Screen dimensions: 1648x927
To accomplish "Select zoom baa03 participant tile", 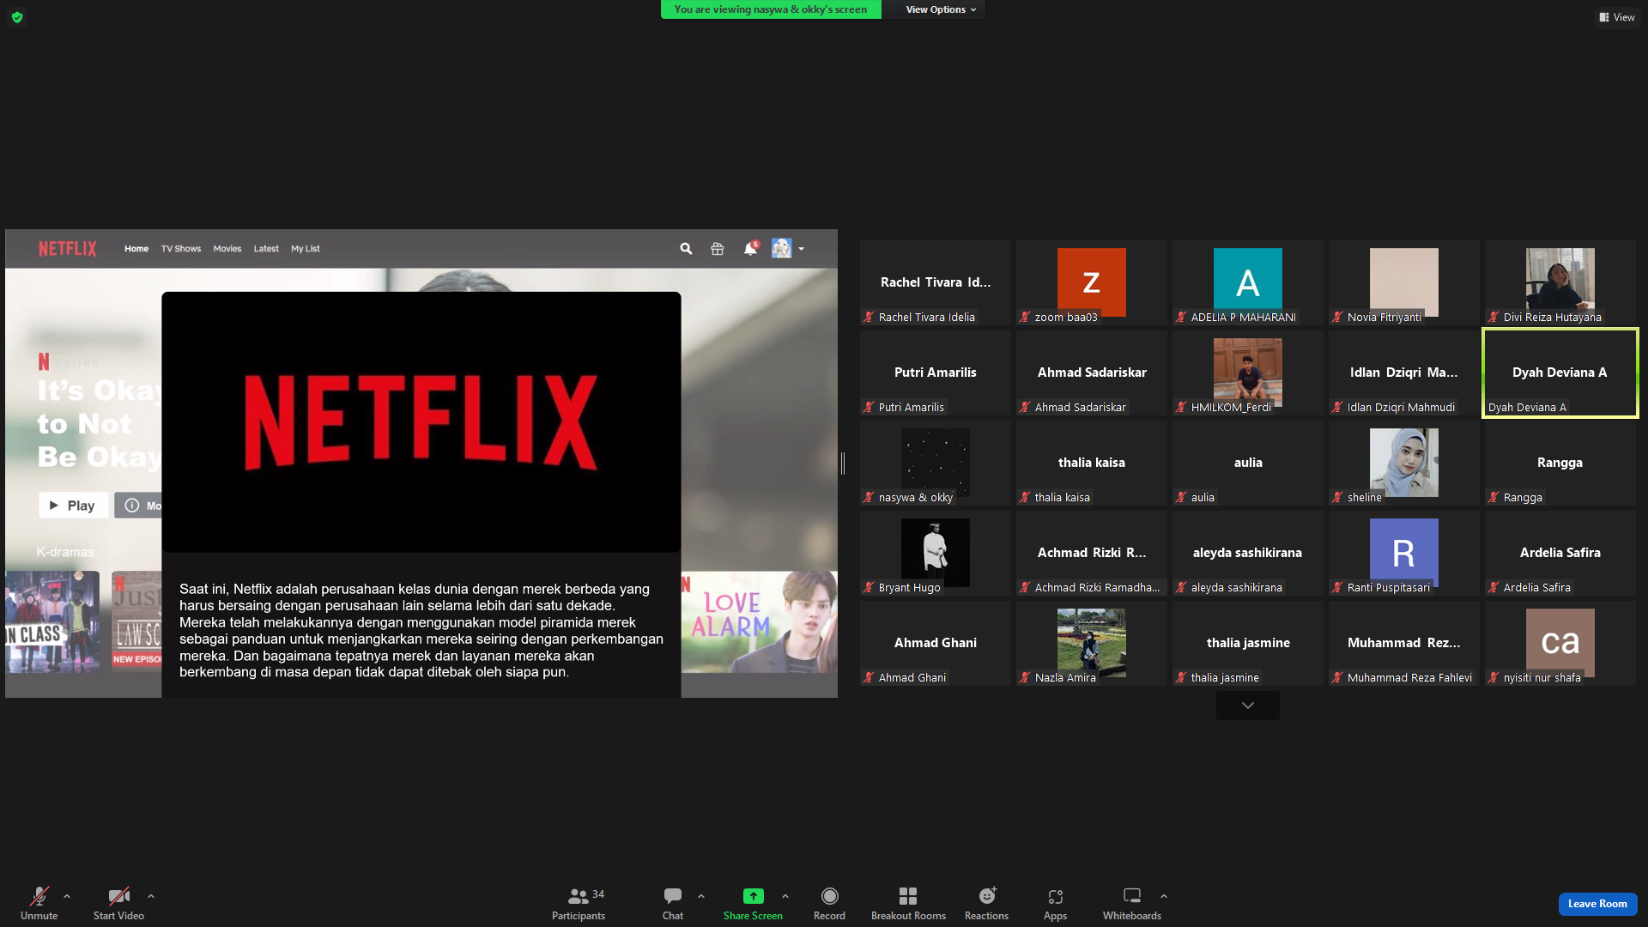I will click(x=1092, y=282).
